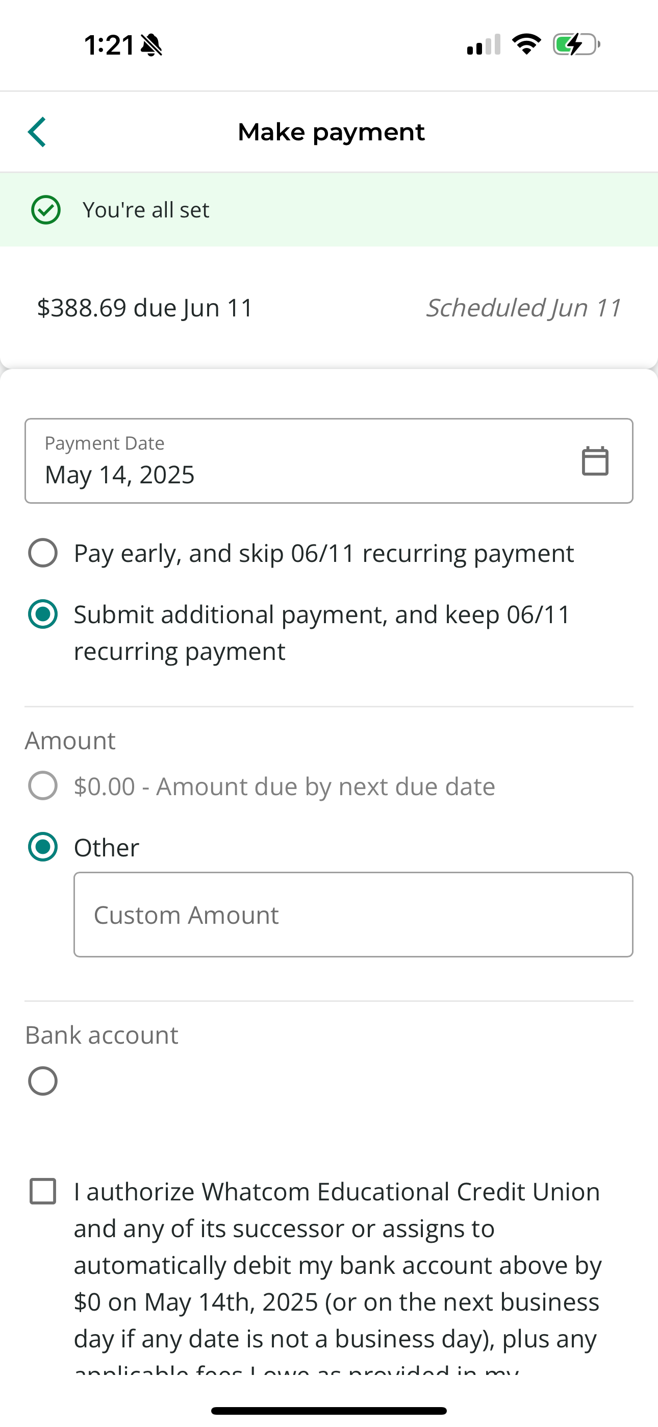This screenshot has width=658, height=1427.
Task: Tap the cellular signal bars icon
Action: [x=484, y=45]
